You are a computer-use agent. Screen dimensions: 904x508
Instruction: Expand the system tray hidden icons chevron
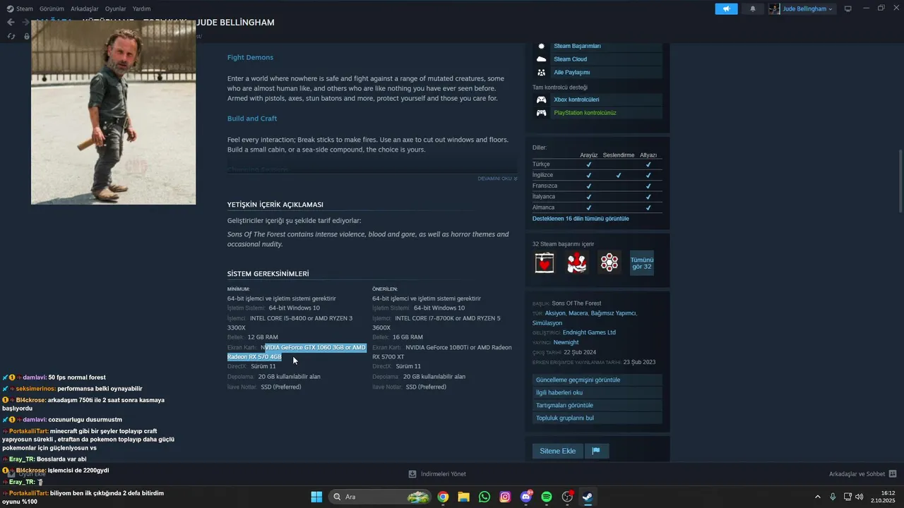click(818, 497)
